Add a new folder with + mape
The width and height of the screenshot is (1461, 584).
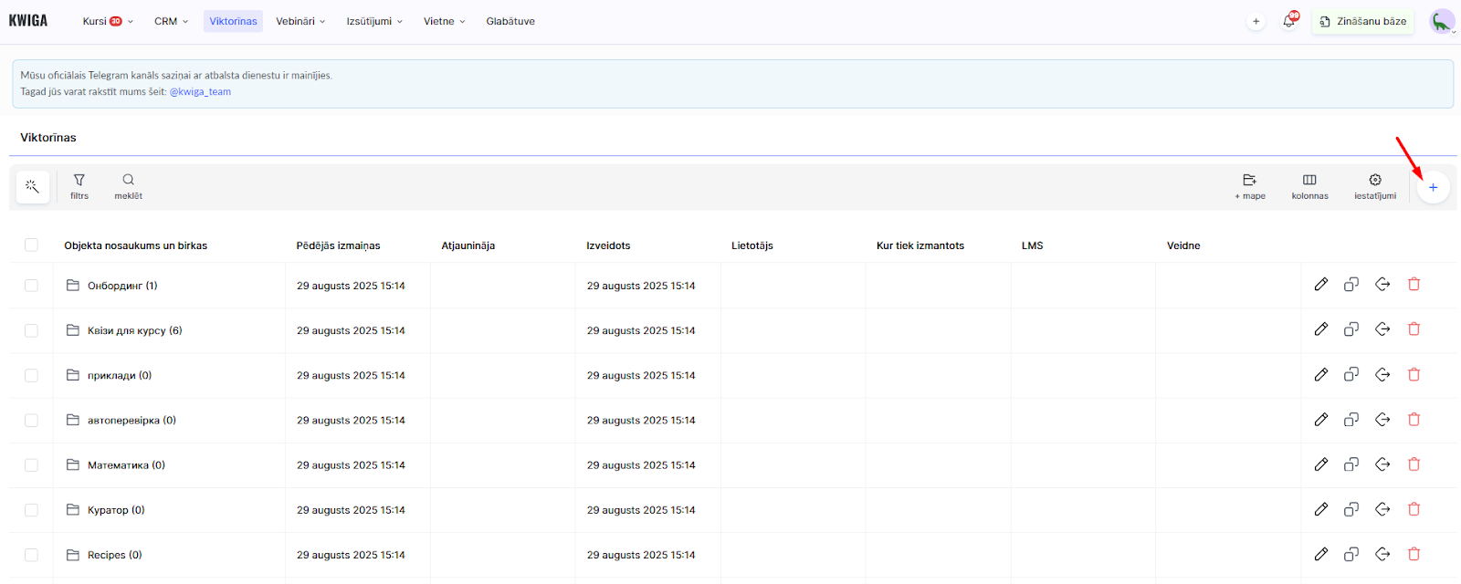1249,186
